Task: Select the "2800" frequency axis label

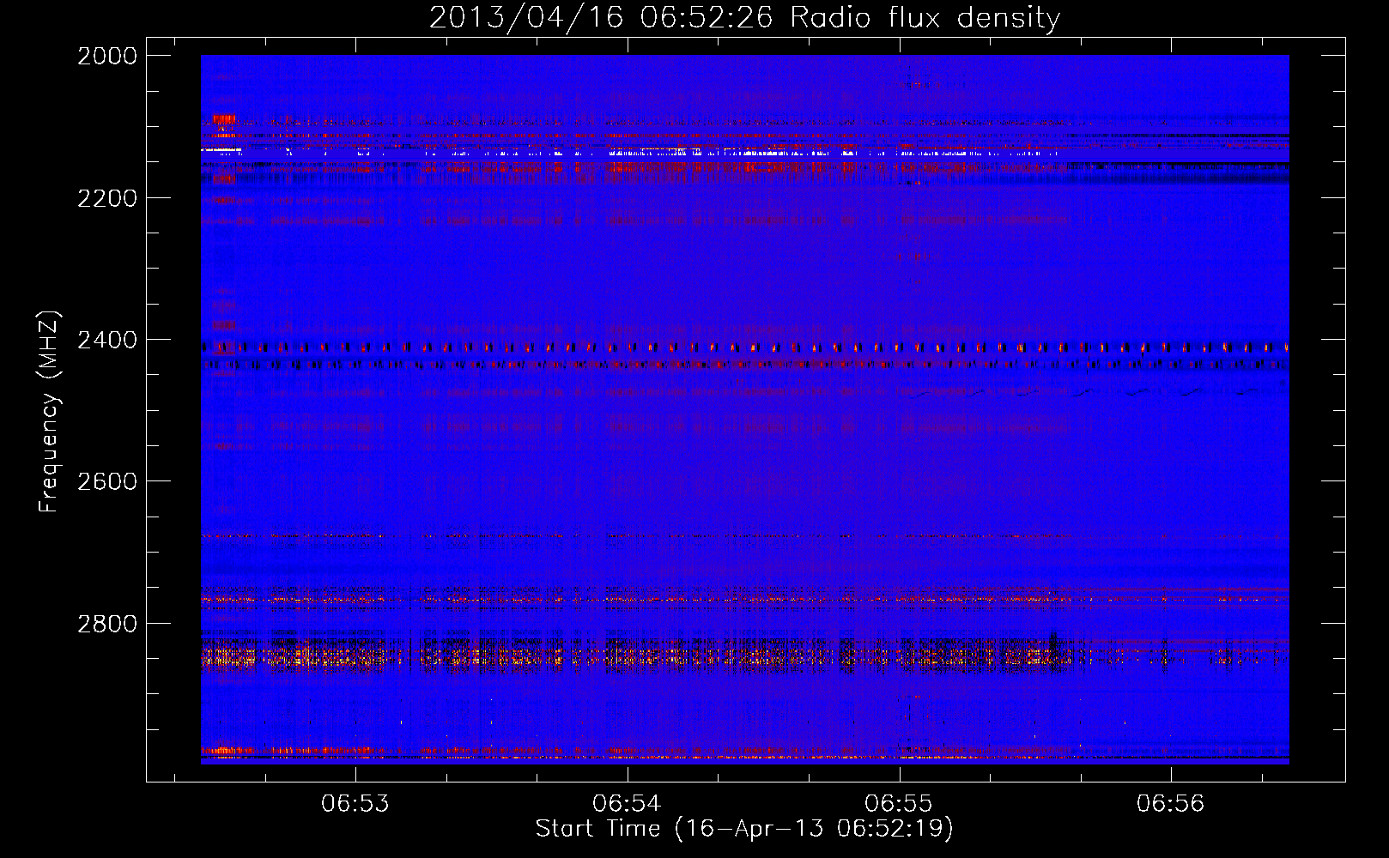Action: pyautogui.click(x=107, y=623)
